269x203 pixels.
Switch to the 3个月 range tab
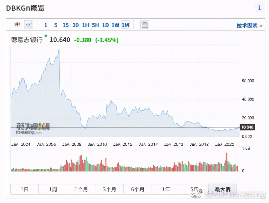click(109, 189)
